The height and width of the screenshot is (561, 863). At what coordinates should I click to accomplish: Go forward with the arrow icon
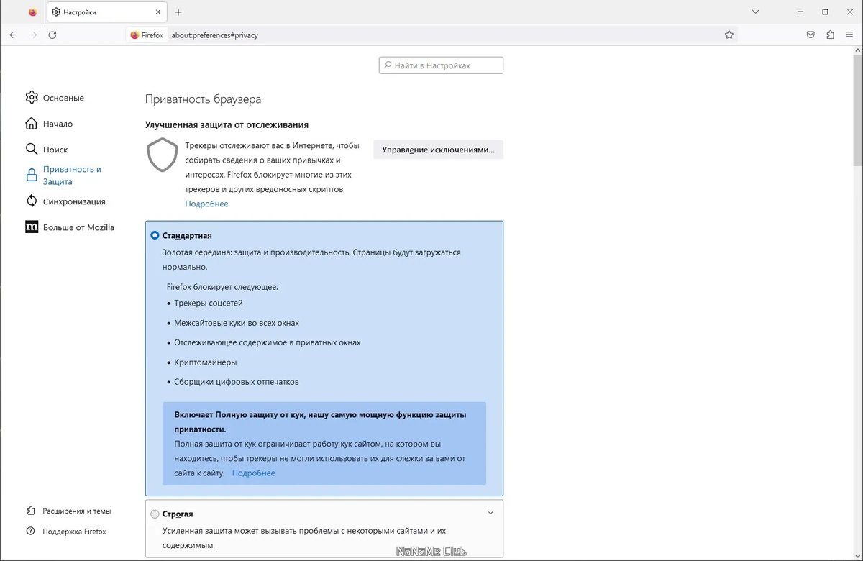(x=33, y=35)
